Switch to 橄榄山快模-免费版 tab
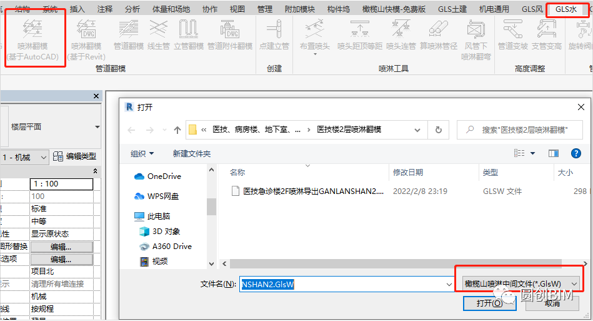 pyautogui.click(x=394, y=9)
